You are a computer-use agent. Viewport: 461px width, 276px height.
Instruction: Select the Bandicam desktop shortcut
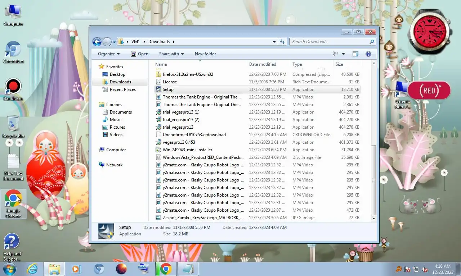(13, 90)
